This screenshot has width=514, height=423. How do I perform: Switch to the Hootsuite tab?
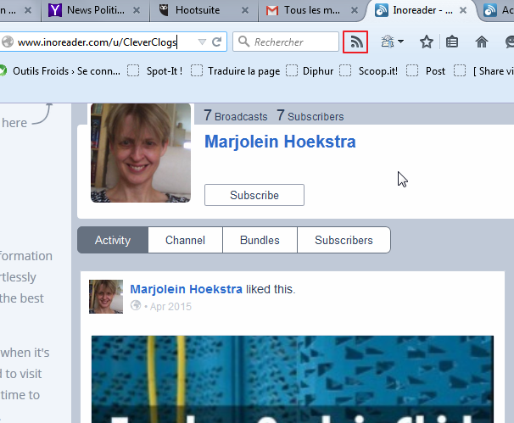point(204,10)
